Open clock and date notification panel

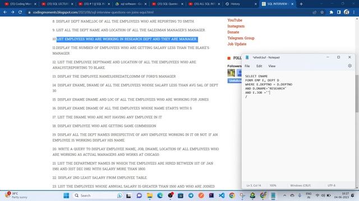click(x=342, y=195)
